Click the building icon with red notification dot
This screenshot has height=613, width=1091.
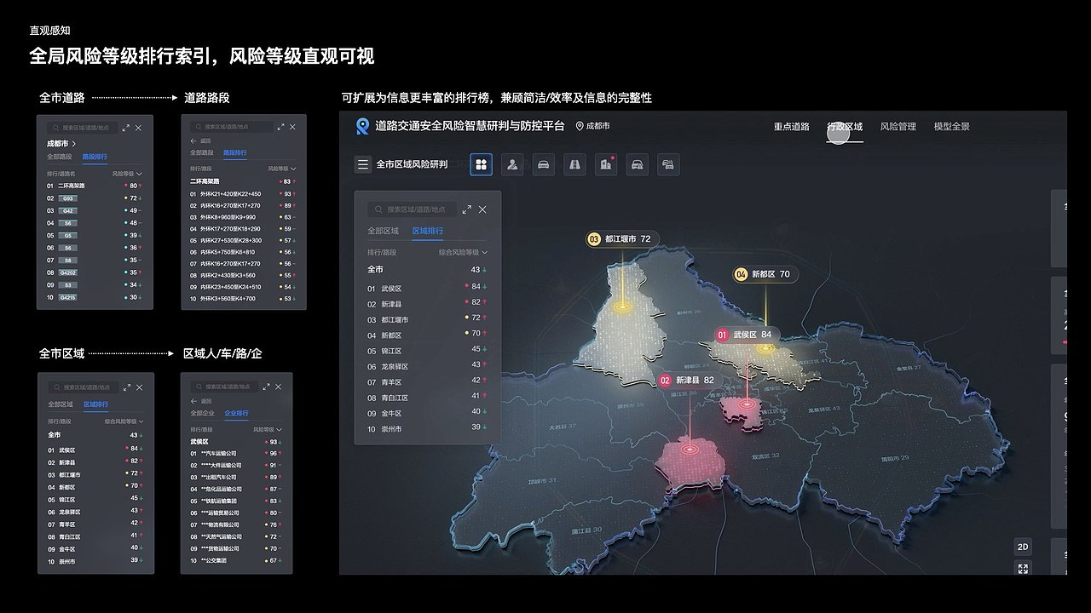click(605, 164)
